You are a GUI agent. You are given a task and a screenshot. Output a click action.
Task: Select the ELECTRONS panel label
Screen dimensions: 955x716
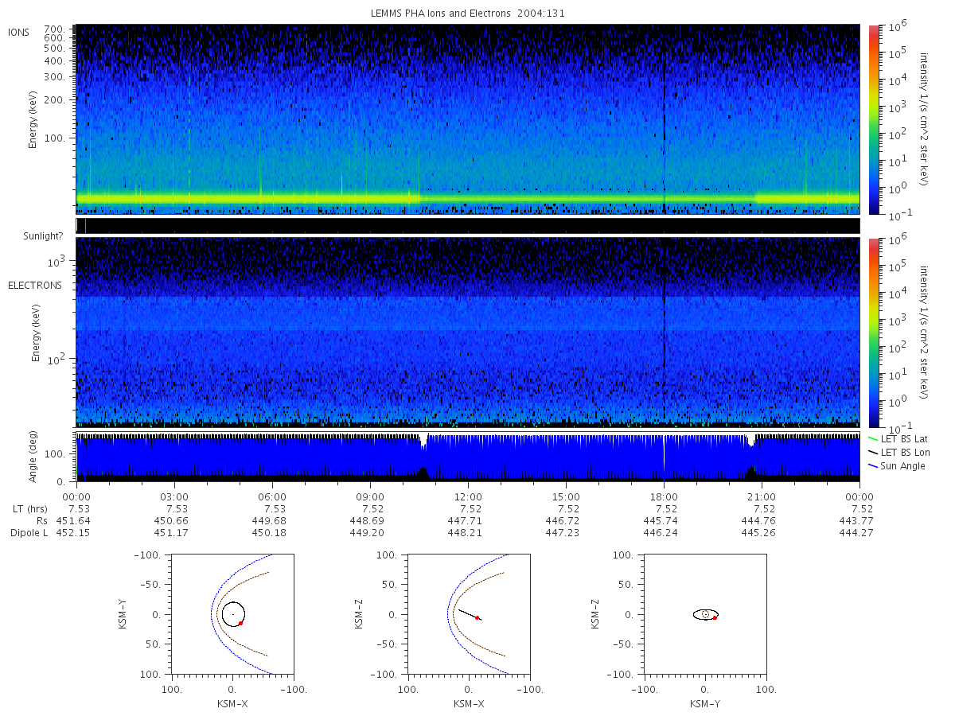coord(34,285)
